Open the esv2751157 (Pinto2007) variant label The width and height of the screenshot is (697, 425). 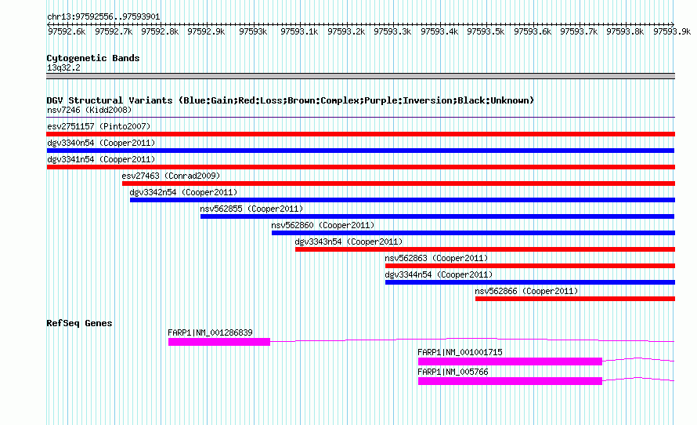(99, 126)
